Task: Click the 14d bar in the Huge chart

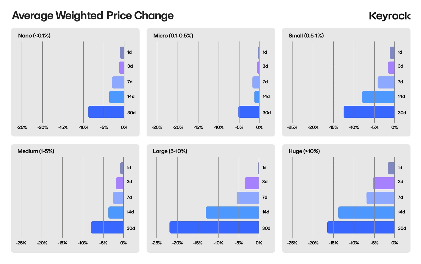Action: click(367, 212)
